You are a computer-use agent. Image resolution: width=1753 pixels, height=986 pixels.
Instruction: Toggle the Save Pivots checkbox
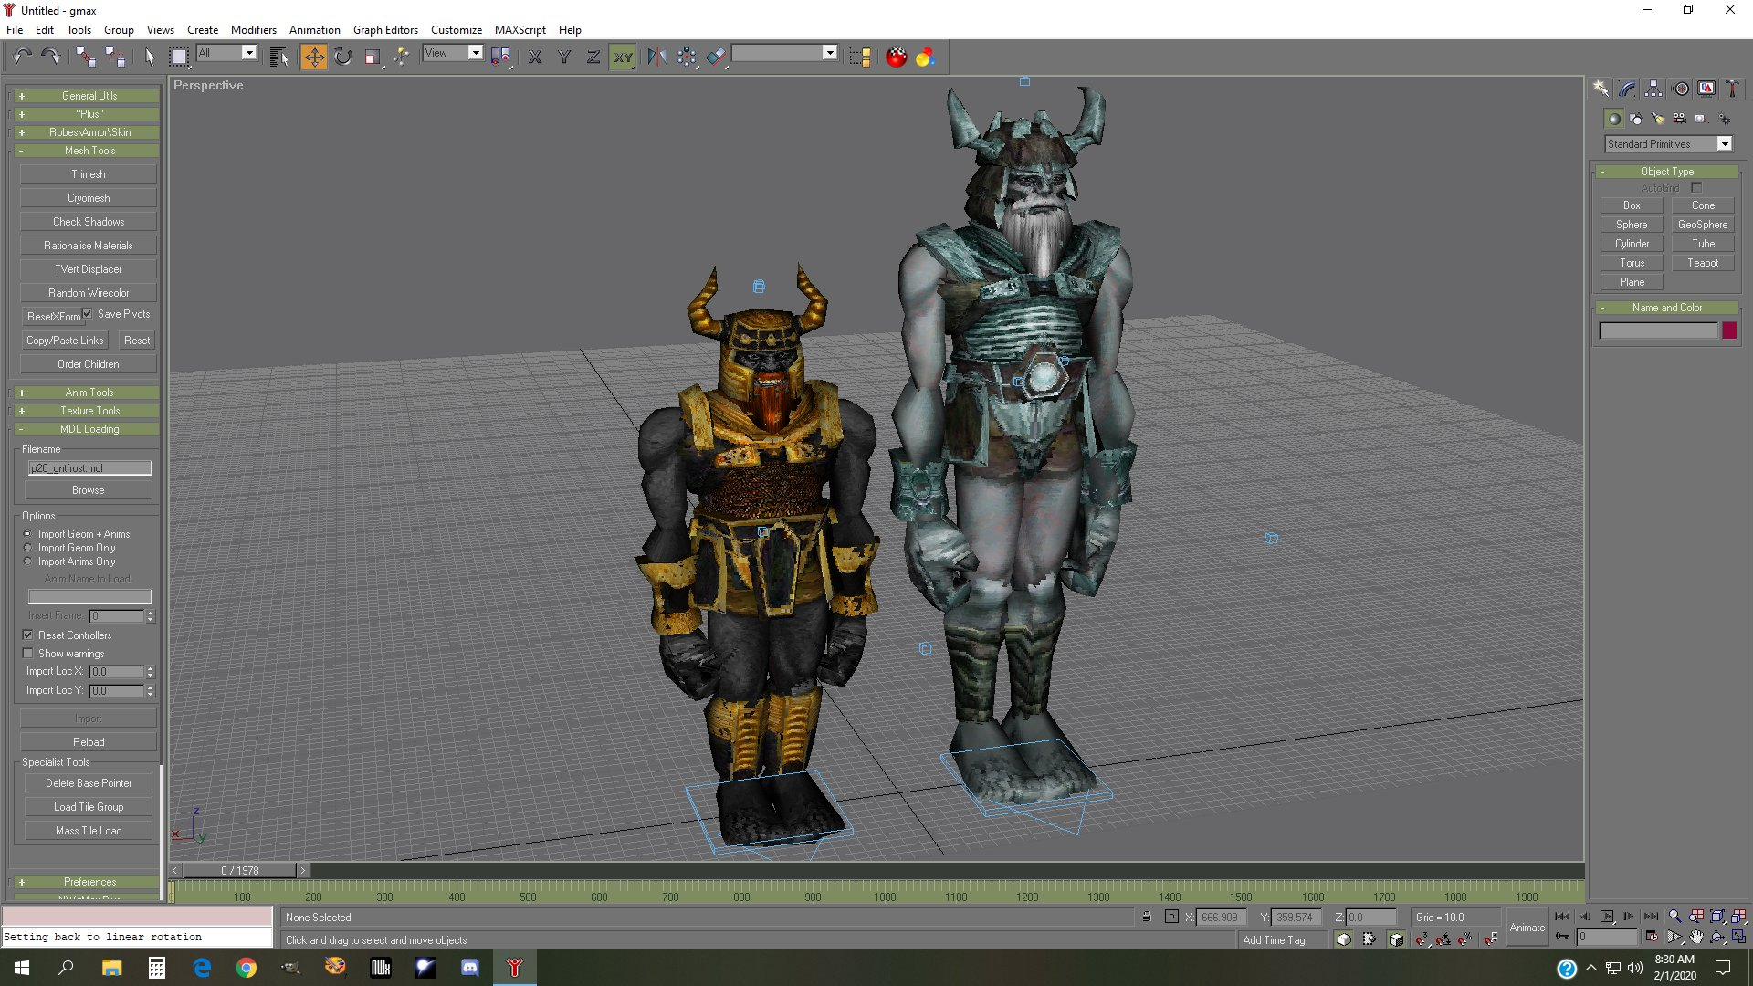coord(88,314)
